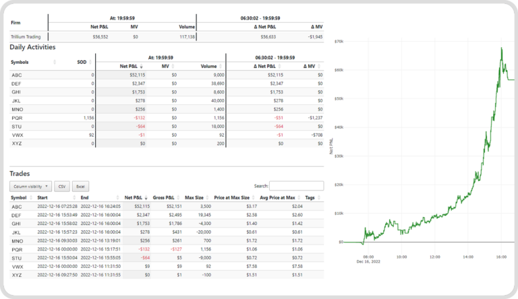Click the sort icon beside Symbols in Daily Activities

coord(55,62)
